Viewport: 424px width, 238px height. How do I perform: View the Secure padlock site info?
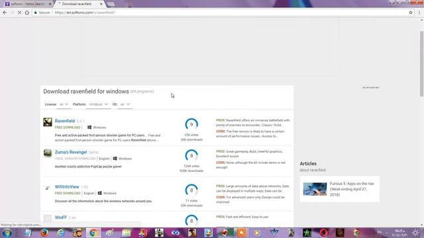pyautogui.click(x=42, y=13)
